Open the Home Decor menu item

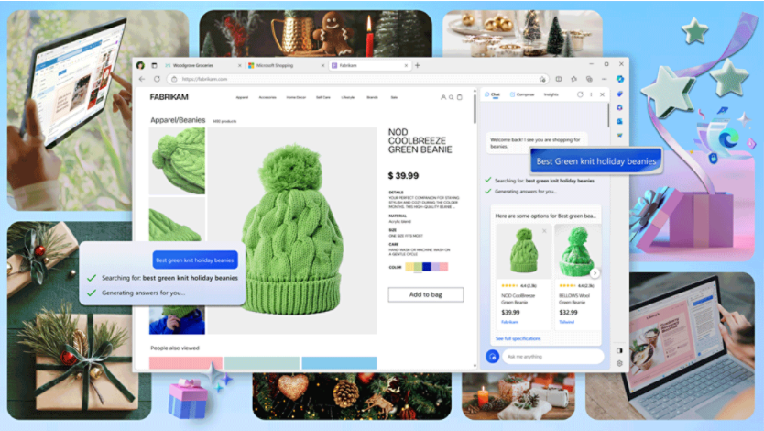pyautogui.click(x=296, y=97)
